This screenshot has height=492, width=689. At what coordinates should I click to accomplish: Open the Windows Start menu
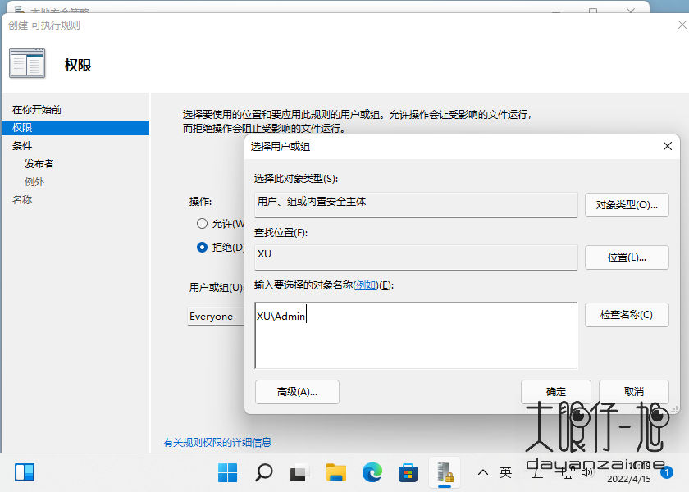click(227, 472)
